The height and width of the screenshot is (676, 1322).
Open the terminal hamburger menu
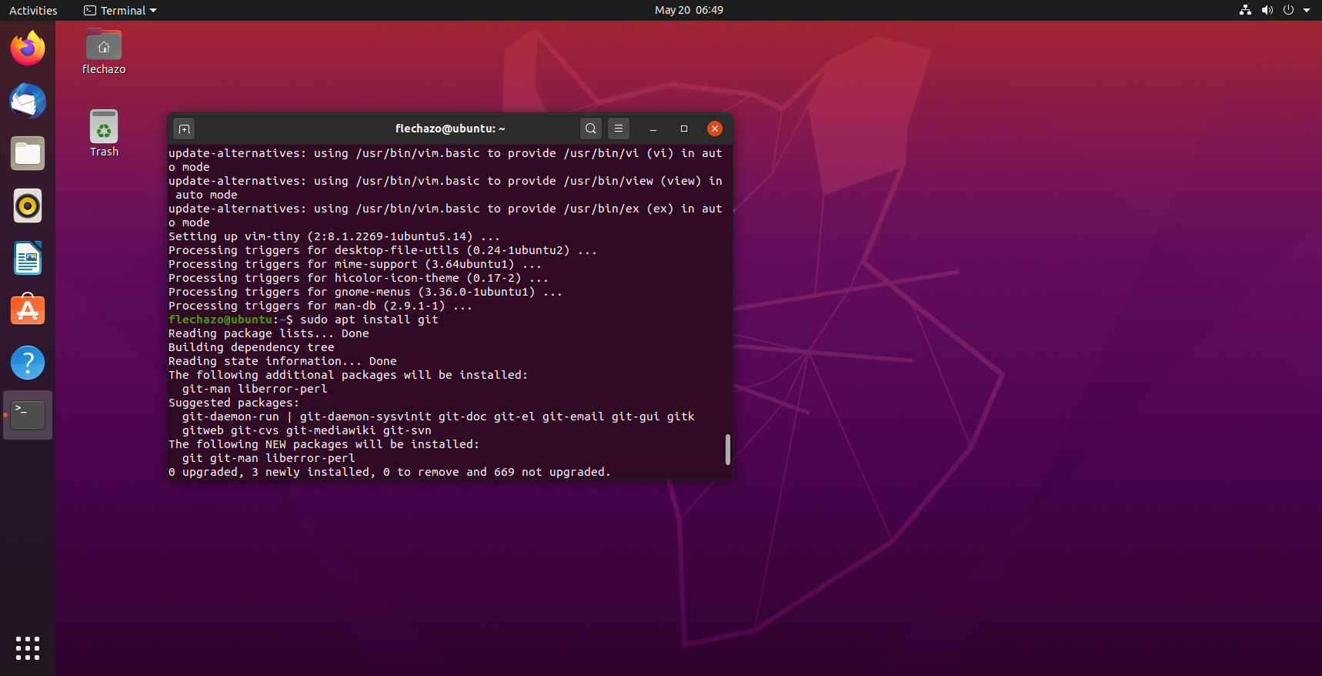[619, 129]
